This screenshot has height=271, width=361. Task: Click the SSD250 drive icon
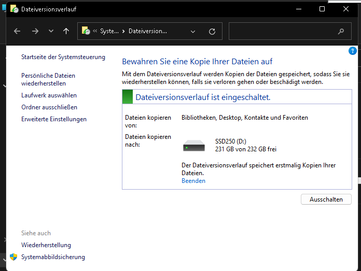click(194, 146)
